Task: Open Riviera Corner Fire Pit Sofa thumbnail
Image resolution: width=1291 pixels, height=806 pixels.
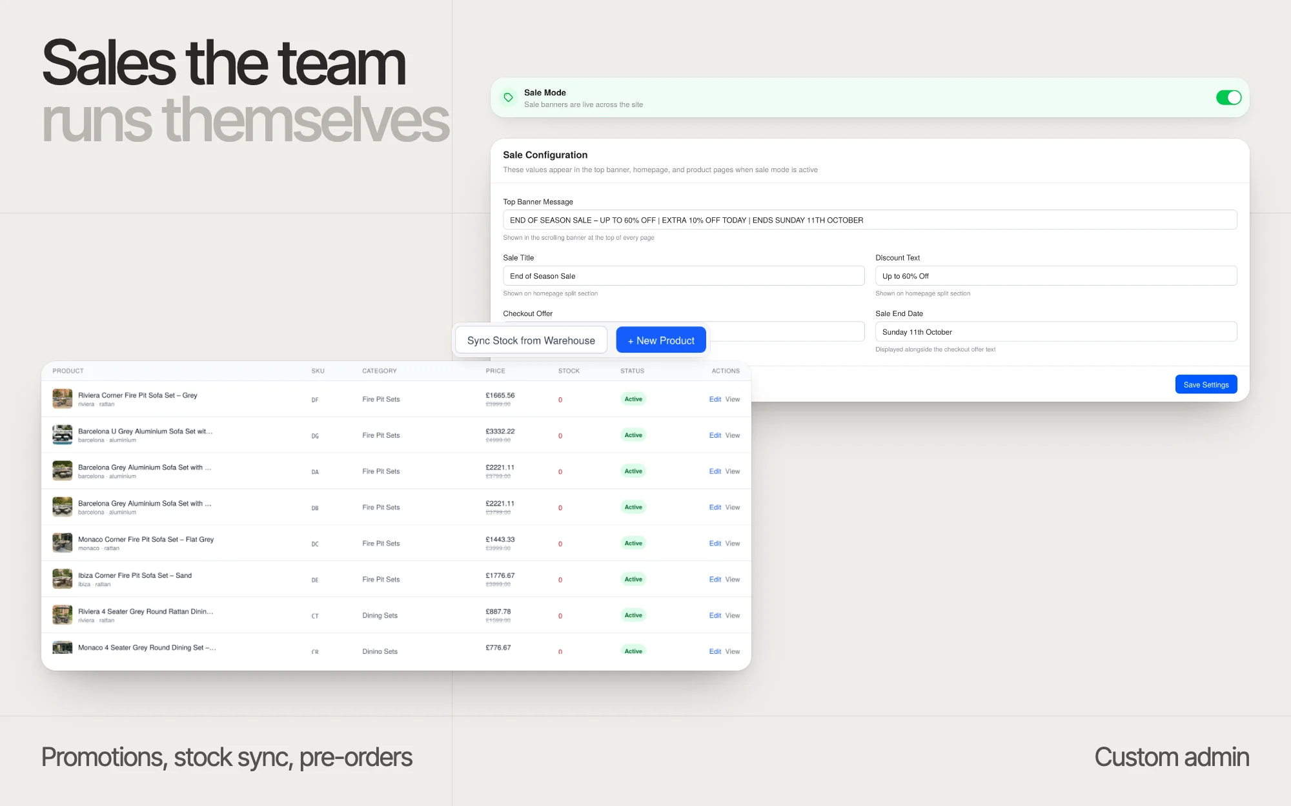Action: click(63, 398)
